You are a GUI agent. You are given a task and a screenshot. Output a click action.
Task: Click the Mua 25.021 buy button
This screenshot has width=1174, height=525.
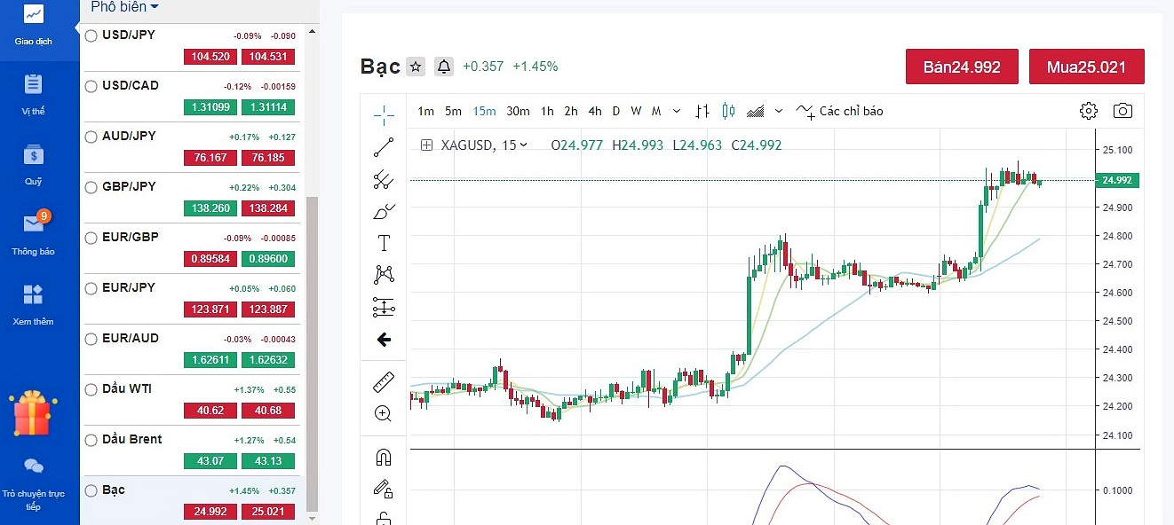tap(1086, 67)
